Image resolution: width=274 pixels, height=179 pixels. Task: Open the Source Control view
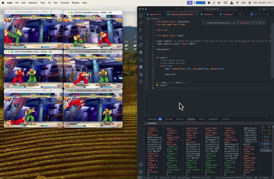click(141, 30)
